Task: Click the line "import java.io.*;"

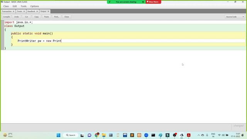Action: [19, 22]
